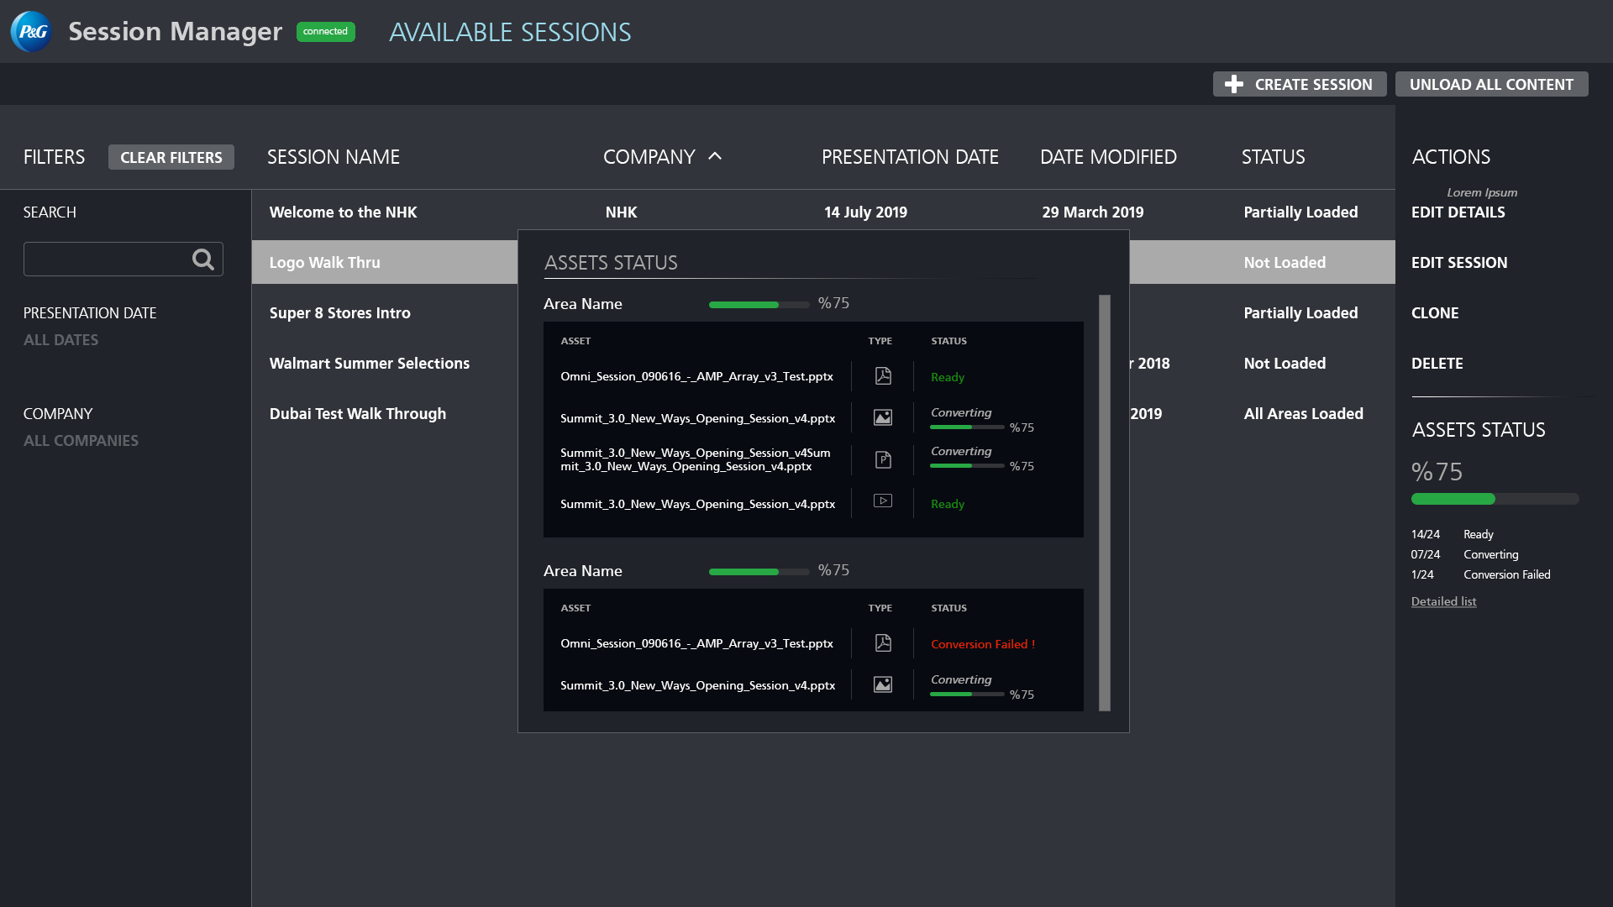Click the plus icon in Create Session

tap(1233, 84)
